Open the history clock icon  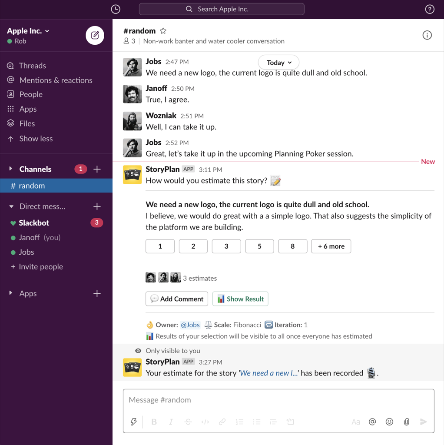[x=116, y=9]
